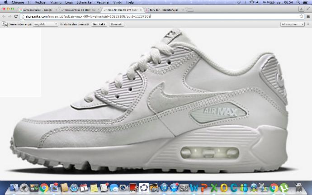Open Calendar from the dock
The image size is (312, 195).
click(x=84, y=188)
